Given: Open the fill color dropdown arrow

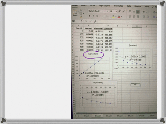Looking at the screenshot, I should (x=116, y=16).
